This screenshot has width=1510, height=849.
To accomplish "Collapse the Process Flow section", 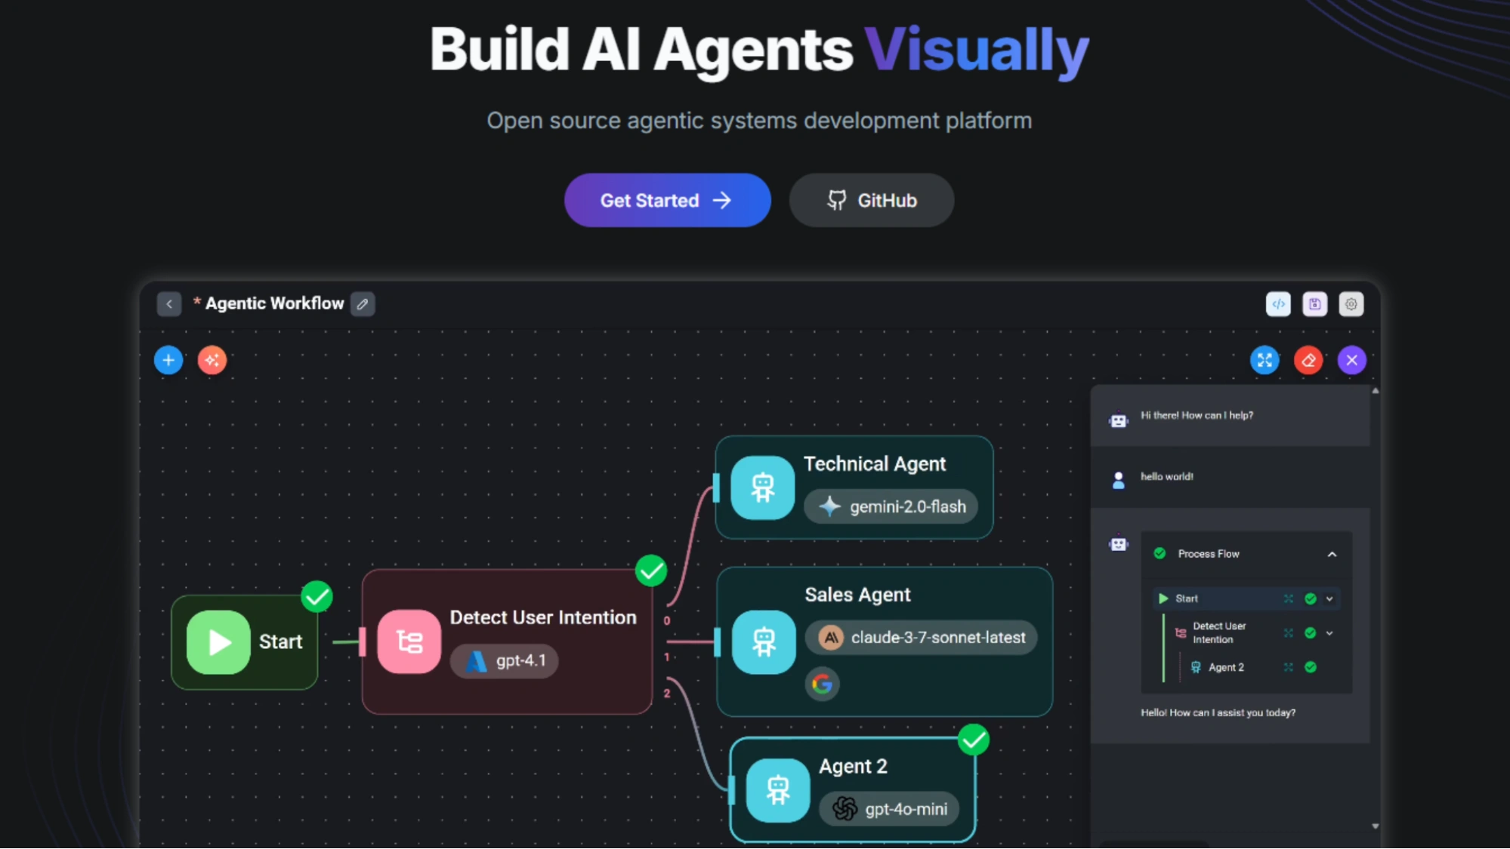I will tap(1332, 555).
